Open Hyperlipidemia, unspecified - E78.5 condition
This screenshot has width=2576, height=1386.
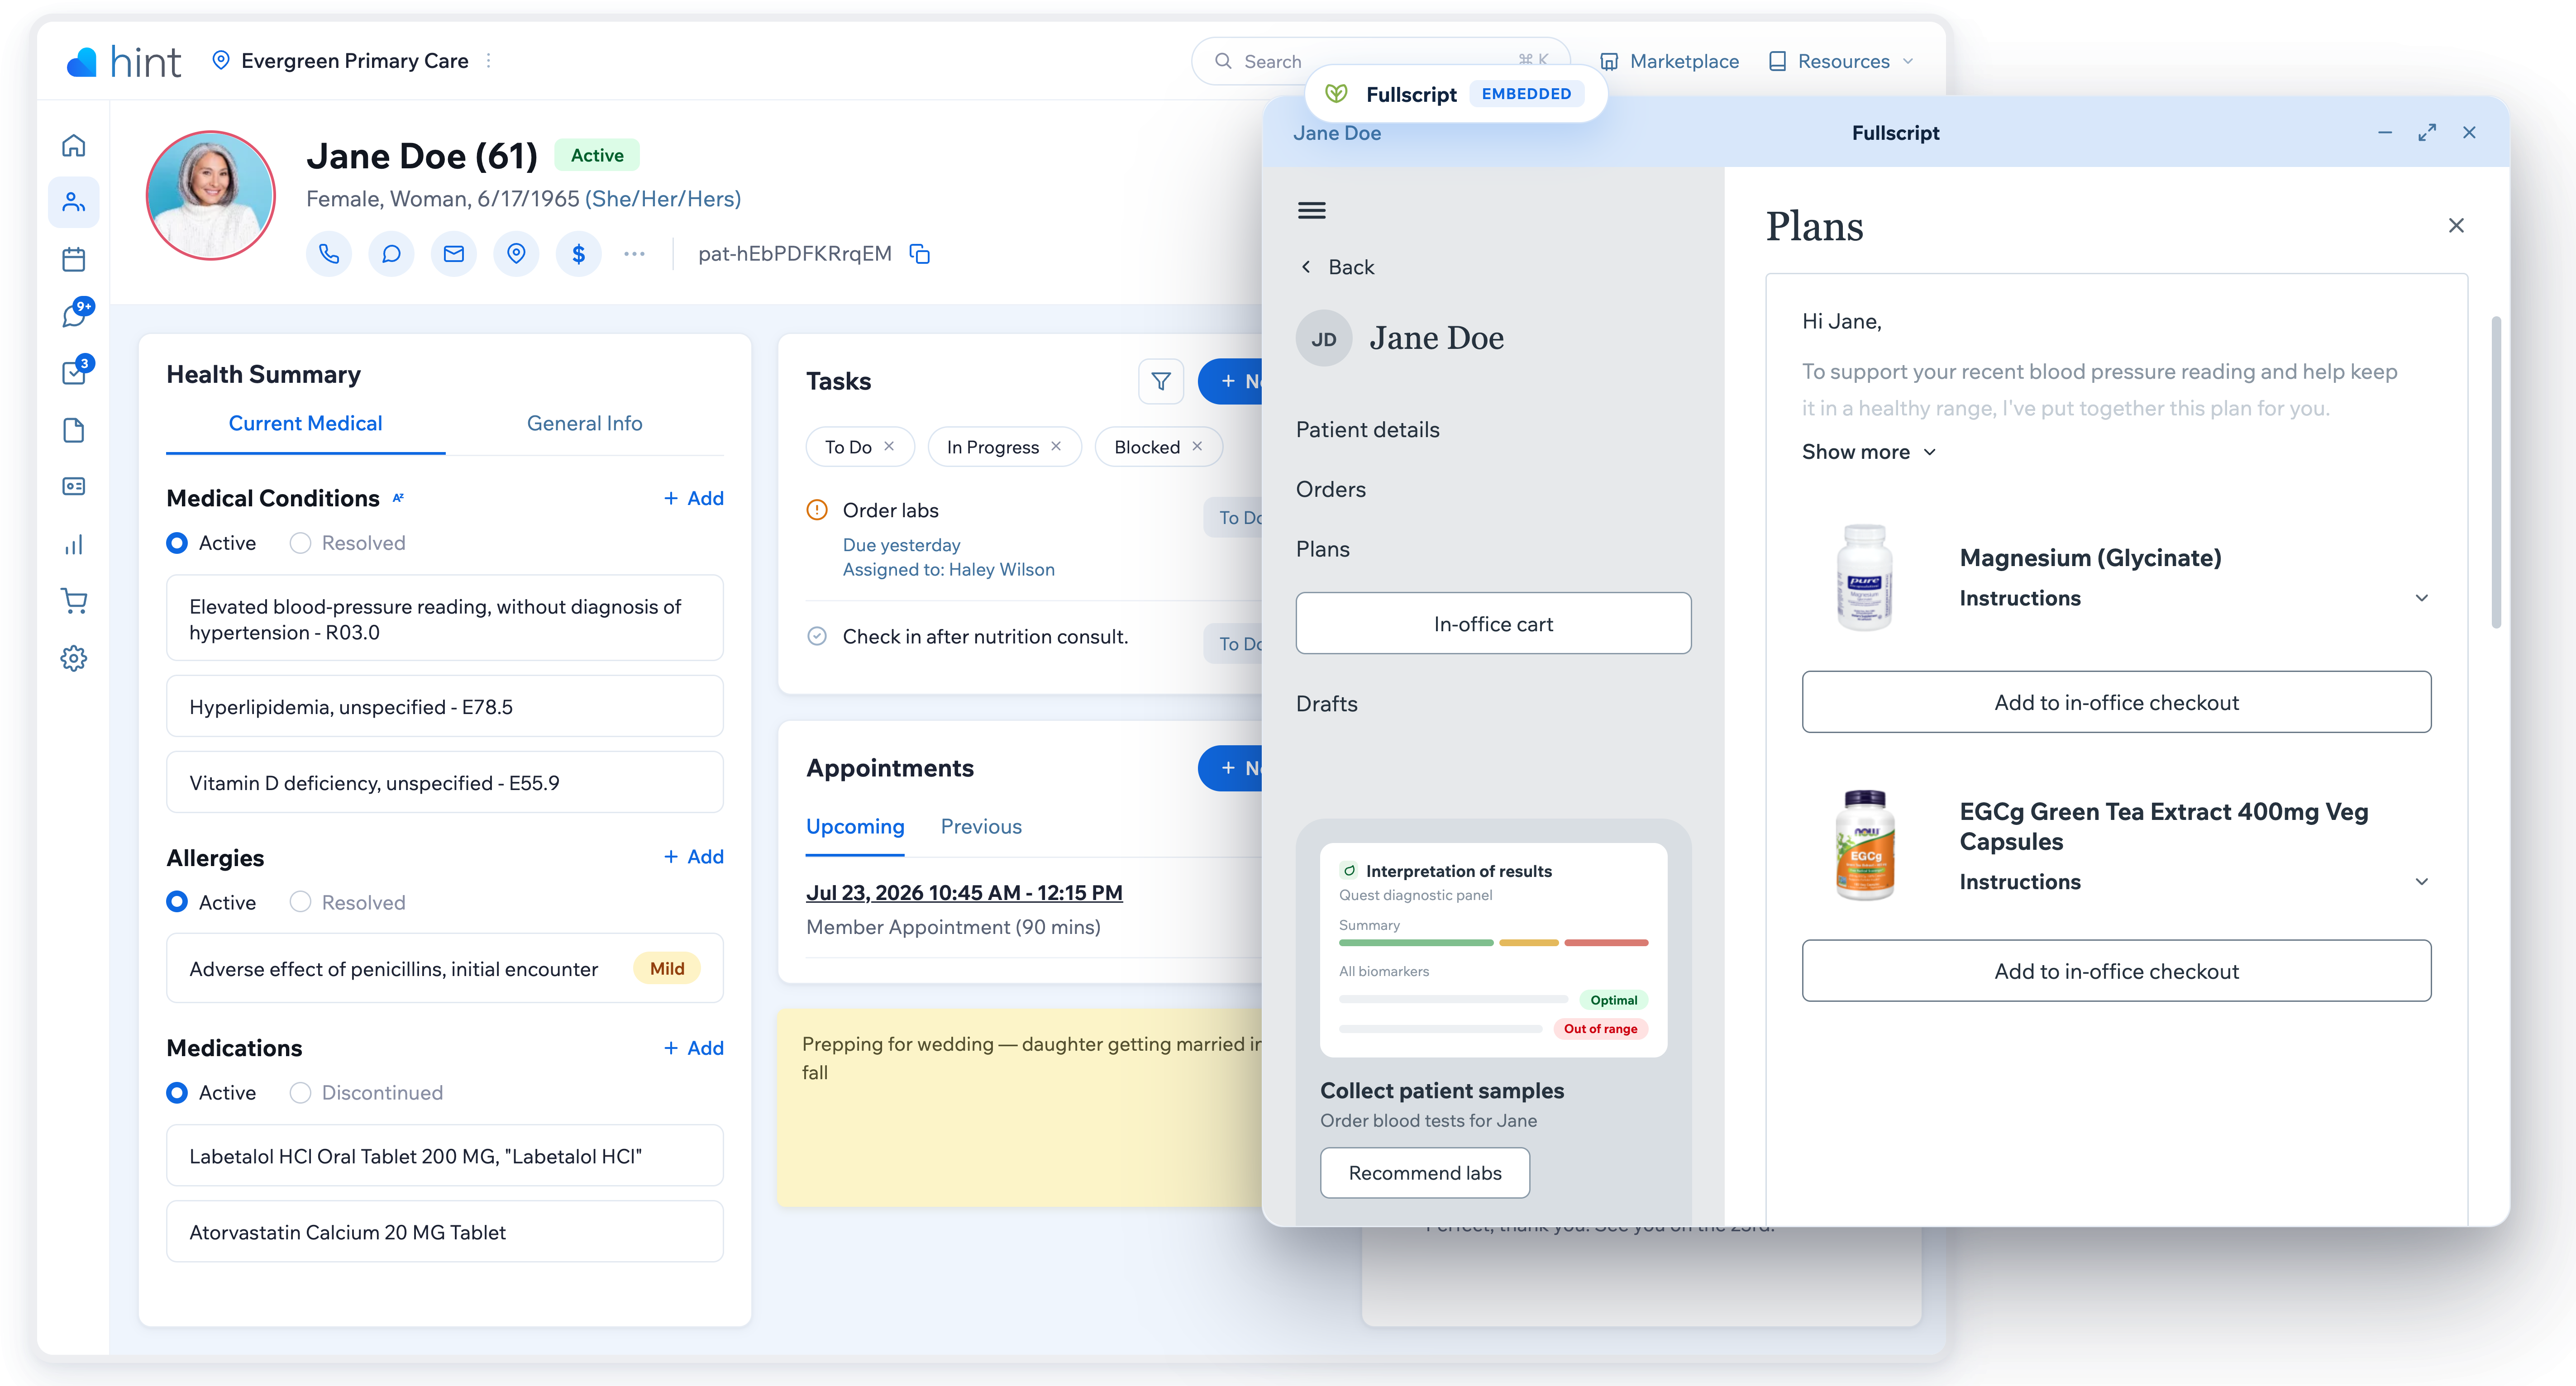[x=444, y=707]
